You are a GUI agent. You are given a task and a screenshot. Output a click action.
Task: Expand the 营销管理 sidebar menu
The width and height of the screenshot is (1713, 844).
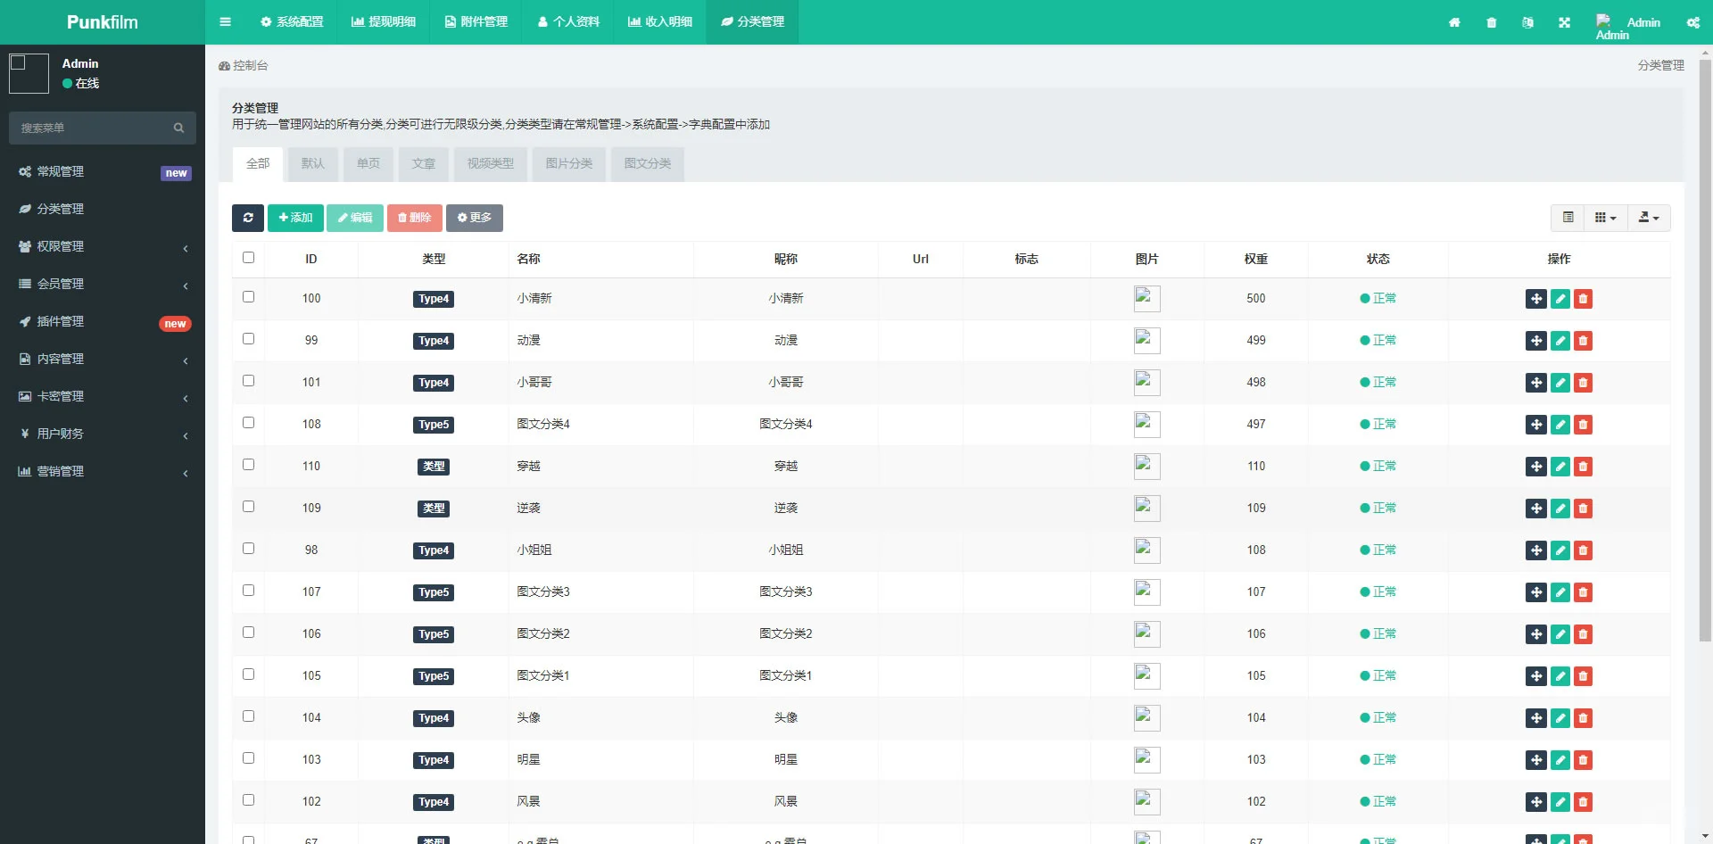point(103,471)
